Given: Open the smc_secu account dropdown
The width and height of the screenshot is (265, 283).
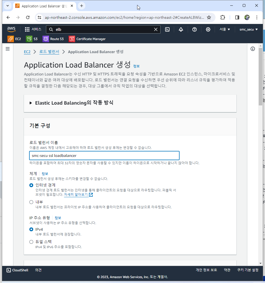Looking at the screenshot, I should pyautogui.click(x=248, y=29).
